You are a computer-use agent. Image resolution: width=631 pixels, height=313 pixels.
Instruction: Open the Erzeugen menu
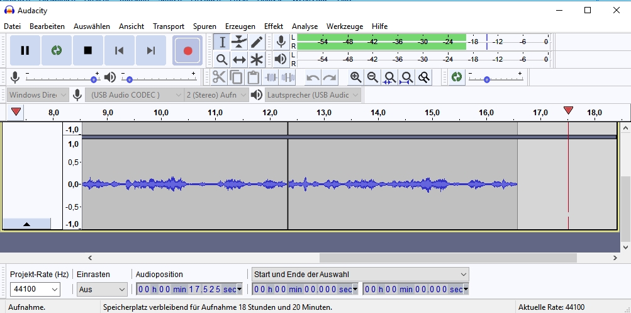[x=240, y=26]
